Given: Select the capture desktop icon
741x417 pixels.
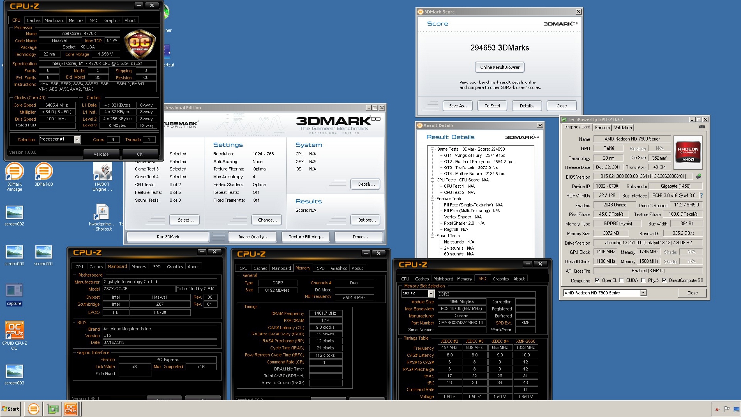Looking at the screenshot, I should click(14, 295).
